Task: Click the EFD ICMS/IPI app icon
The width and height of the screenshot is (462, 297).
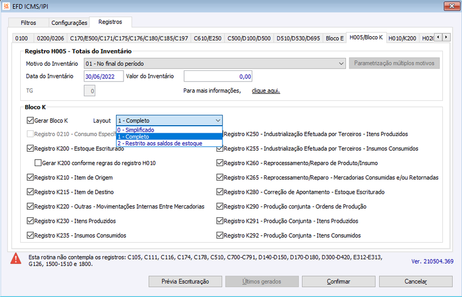Action: [x=6, y=6]
